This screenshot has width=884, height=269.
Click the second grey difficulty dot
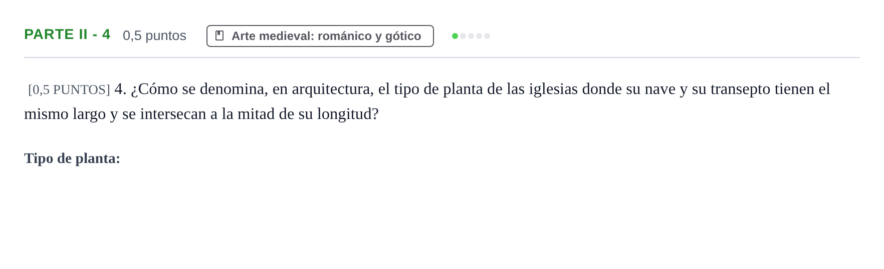tap(463, 36)
